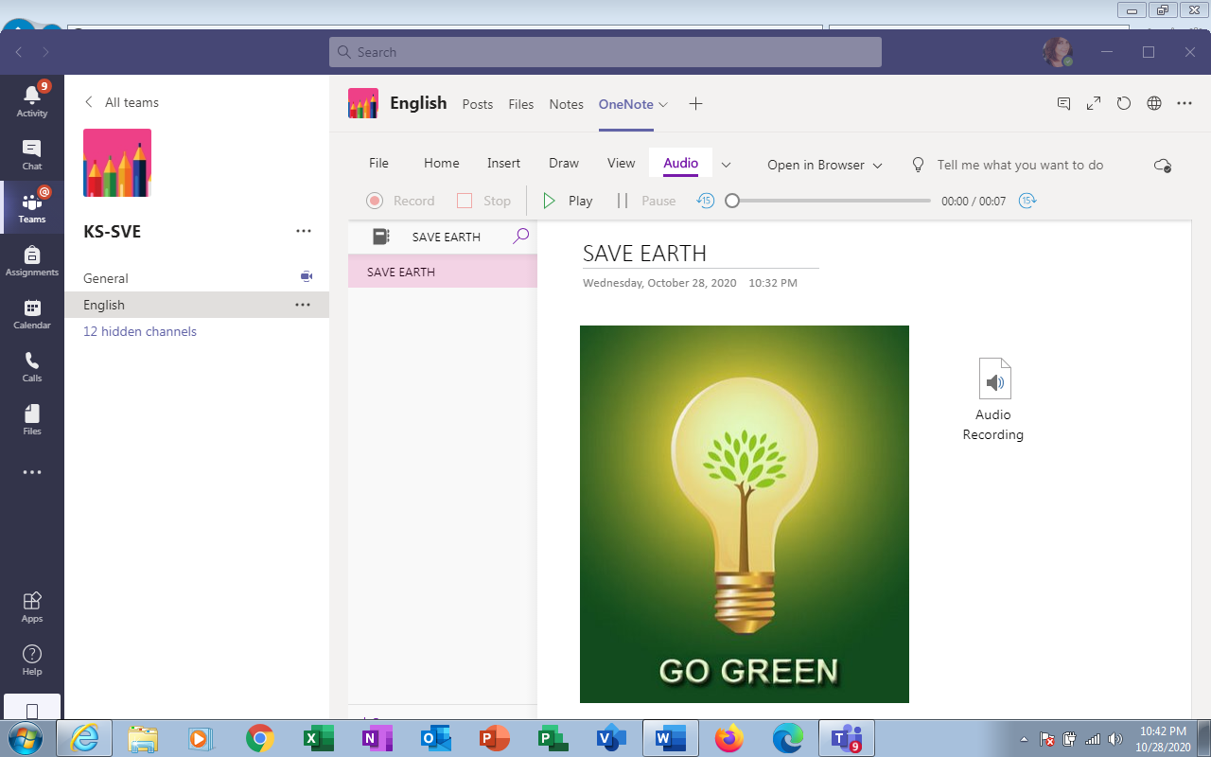Open more tab options ellipsis
This screenshot has height=757, width=1211.
click(1185, 104)
